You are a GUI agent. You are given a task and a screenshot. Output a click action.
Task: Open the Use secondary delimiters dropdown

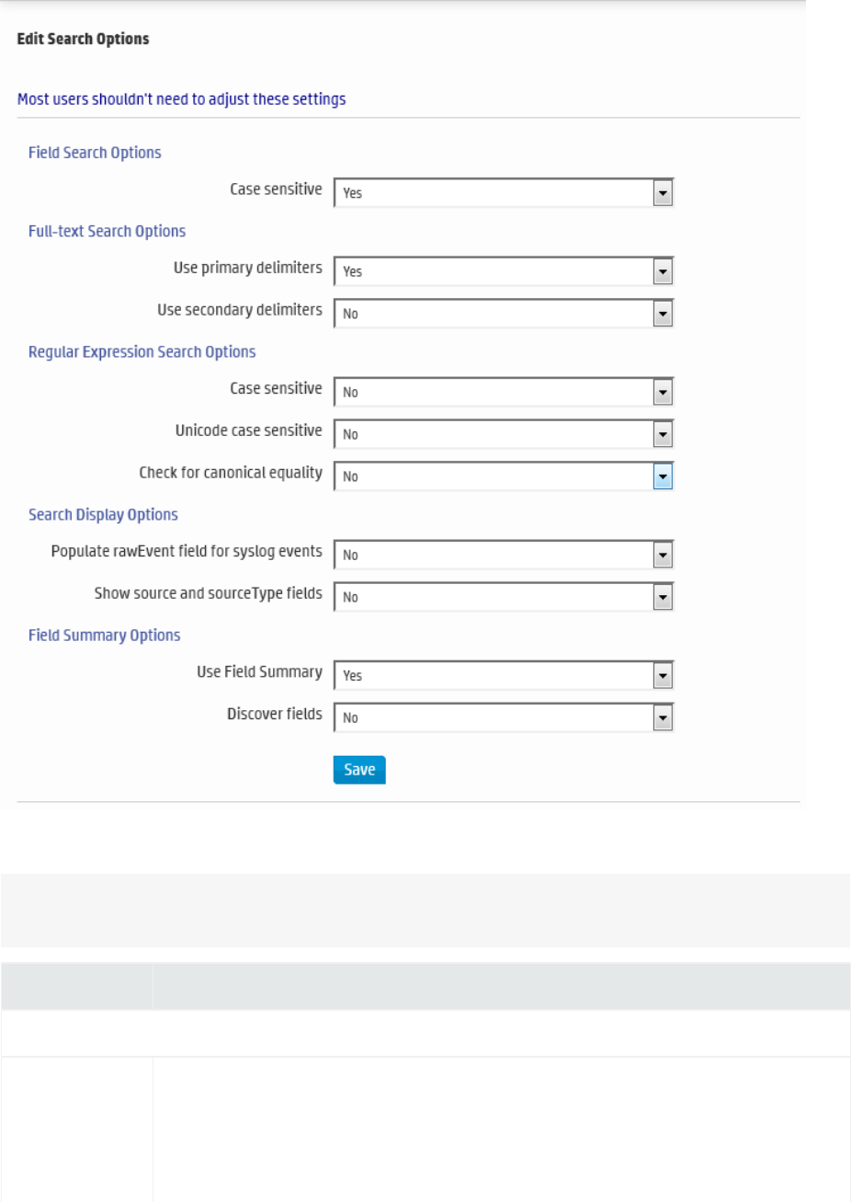click(504, 314)
